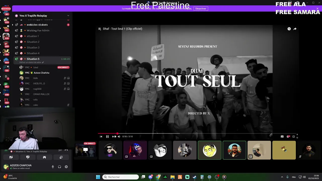322x181 pixels.
Task: Open OBS Studio from the taskbar
Action: 217,177
